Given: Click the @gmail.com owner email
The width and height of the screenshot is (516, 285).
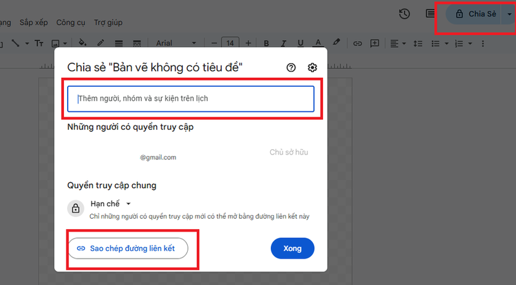Looking at the screenshot, I should pyautogui.click(x=158, y=158).
